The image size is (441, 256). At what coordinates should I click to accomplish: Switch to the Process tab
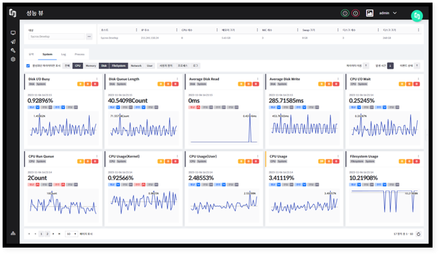tap(80, 54)
